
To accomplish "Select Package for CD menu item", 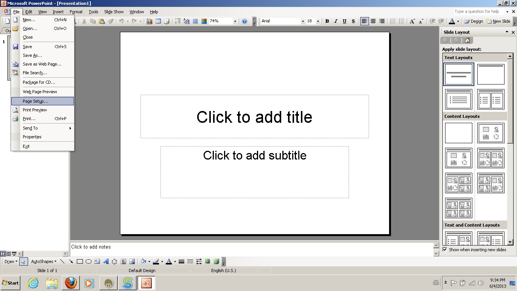I will (42, 82).
